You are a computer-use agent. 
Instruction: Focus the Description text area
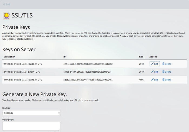coord(31,126)
